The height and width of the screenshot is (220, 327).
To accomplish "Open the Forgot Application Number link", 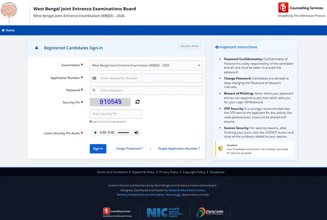I will 179,149.
